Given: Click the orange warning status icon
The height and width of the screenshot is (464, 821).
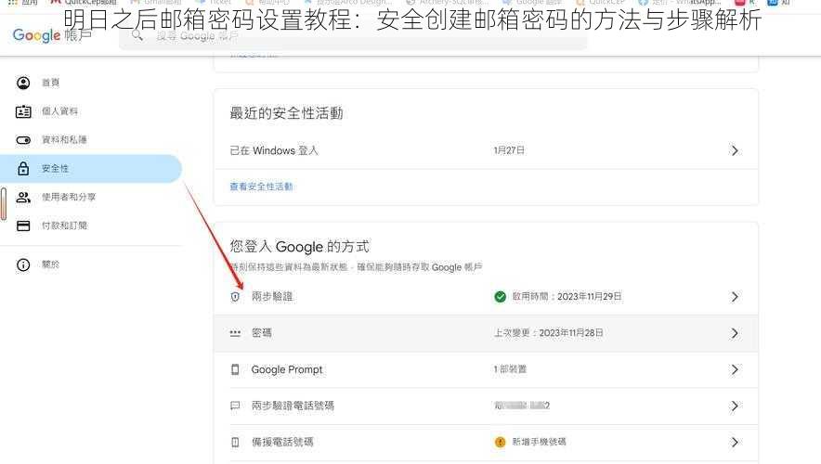Looking at the screenshot, I should coord(500,442).
